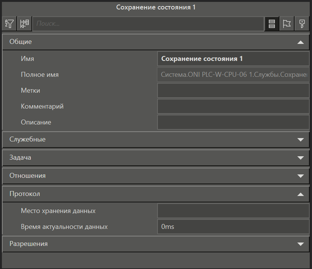Edit the Имя field value
This screenshot has height=269, width=312.
[x=233, y=59]
